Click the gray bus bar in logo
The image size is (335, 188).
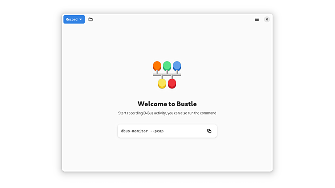[167, 75]
